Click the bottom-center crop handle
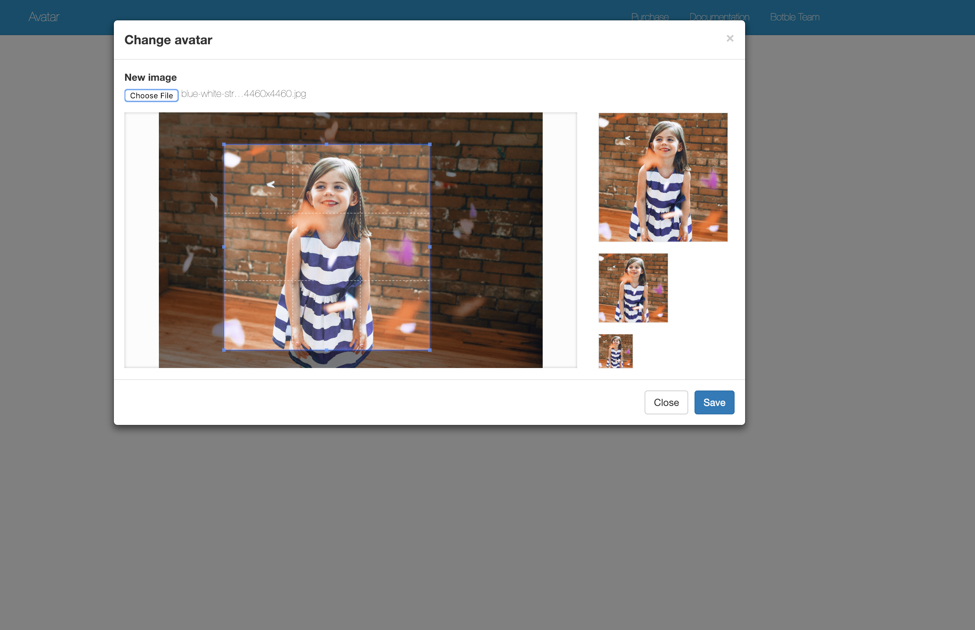 tap(327, 350)
